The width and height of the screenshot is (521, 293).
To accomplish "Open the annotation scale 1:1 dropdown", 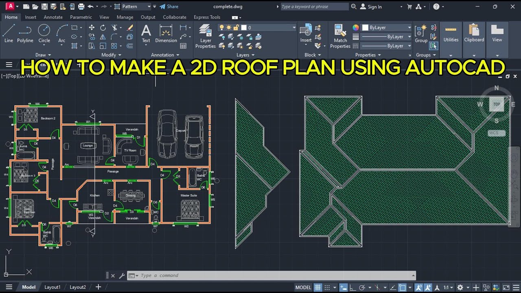I will pyautogui.click(x=448, y=287).
